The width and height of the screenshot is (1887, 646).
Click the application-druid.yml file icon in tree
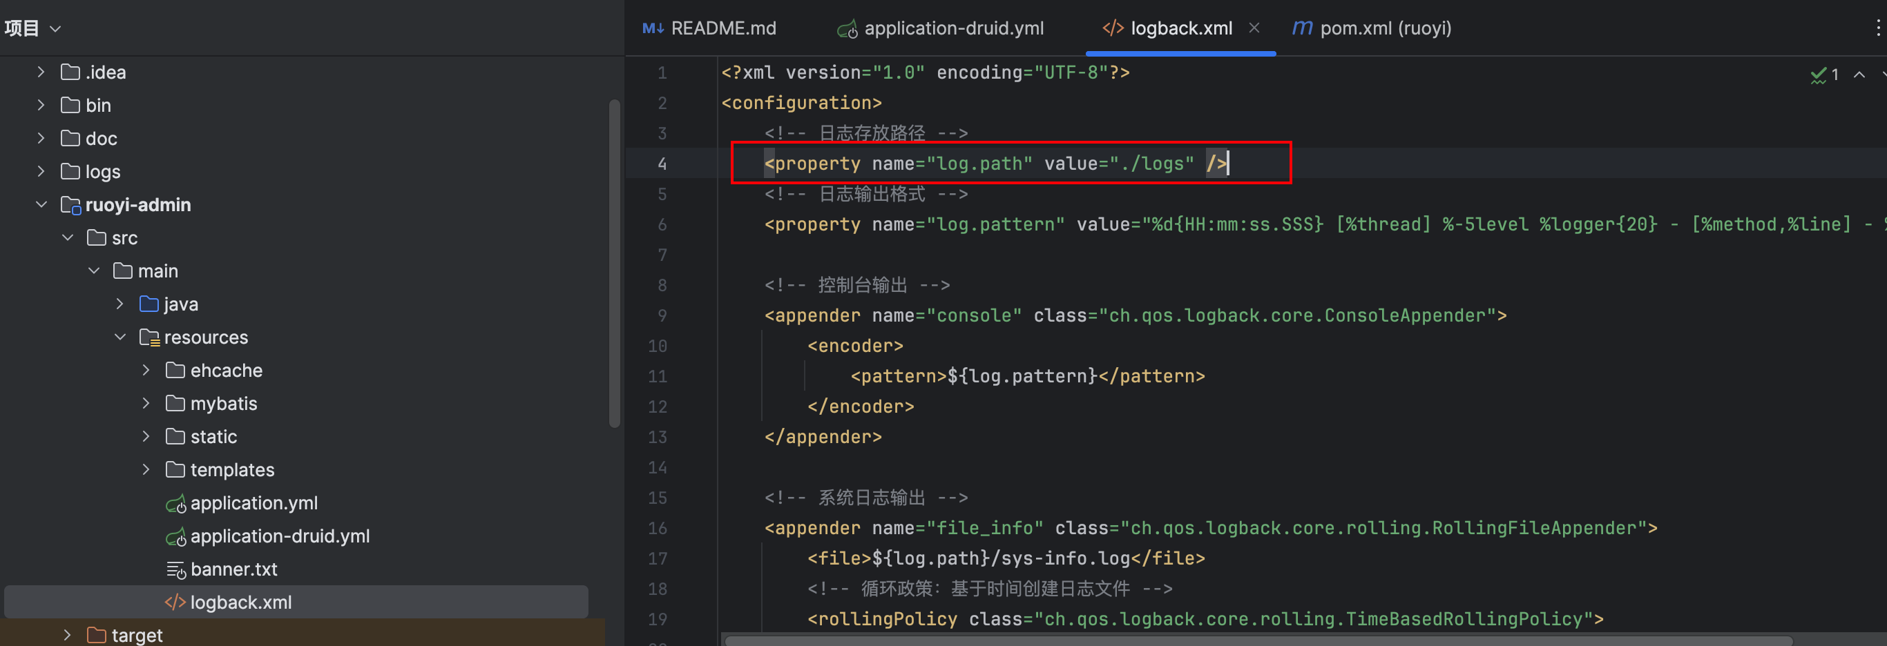[x=176, y=537]
